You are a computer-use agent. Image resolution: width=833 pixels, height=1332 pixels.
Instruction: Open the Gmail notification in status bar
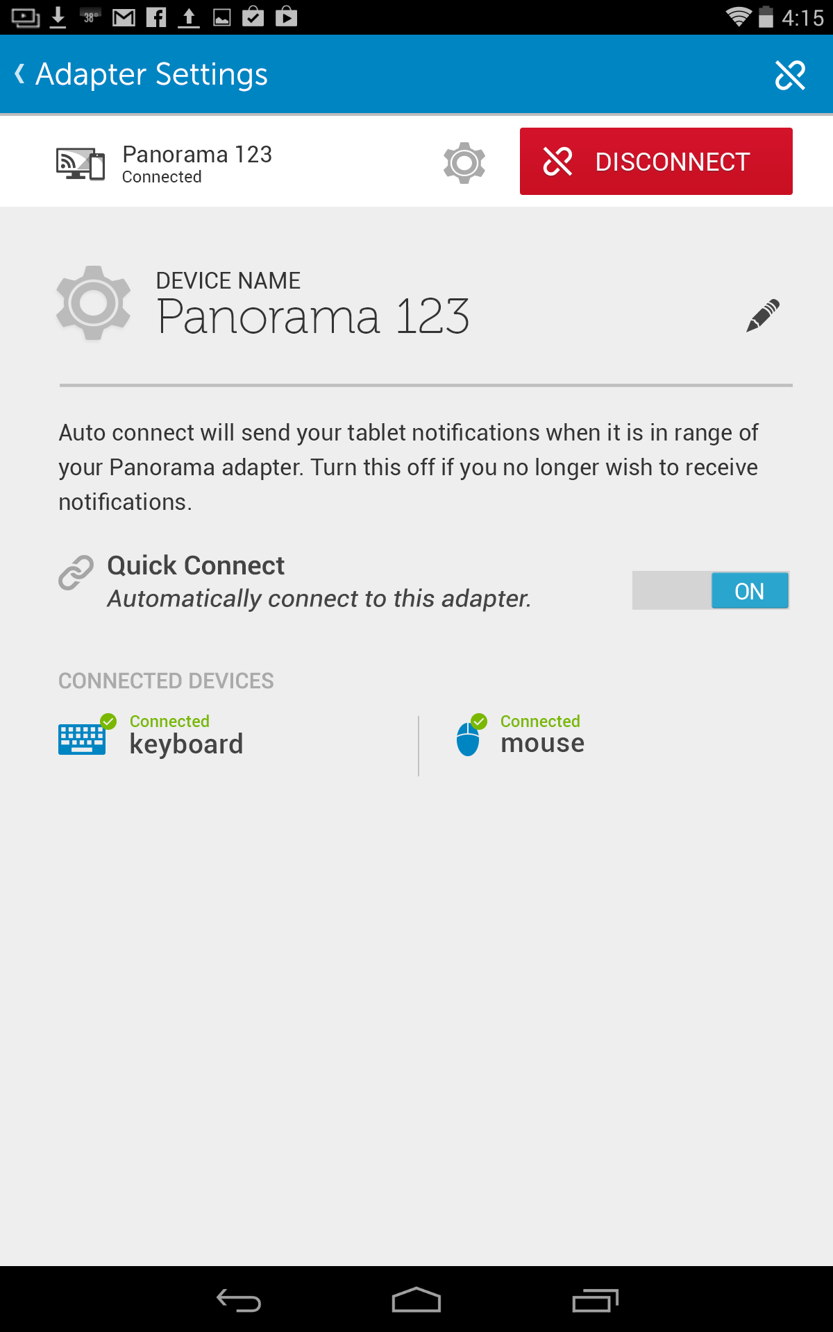[124, 17]
